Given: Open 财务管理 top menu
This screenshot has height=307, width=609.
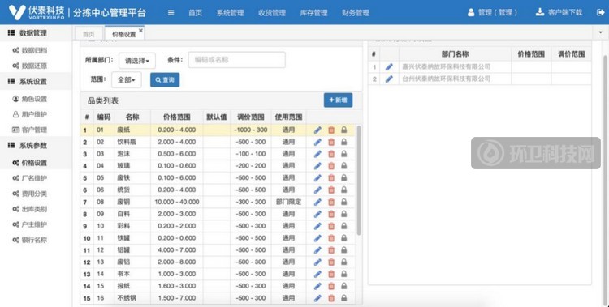Looking at the screenshot, I should (x=356, y=13).
